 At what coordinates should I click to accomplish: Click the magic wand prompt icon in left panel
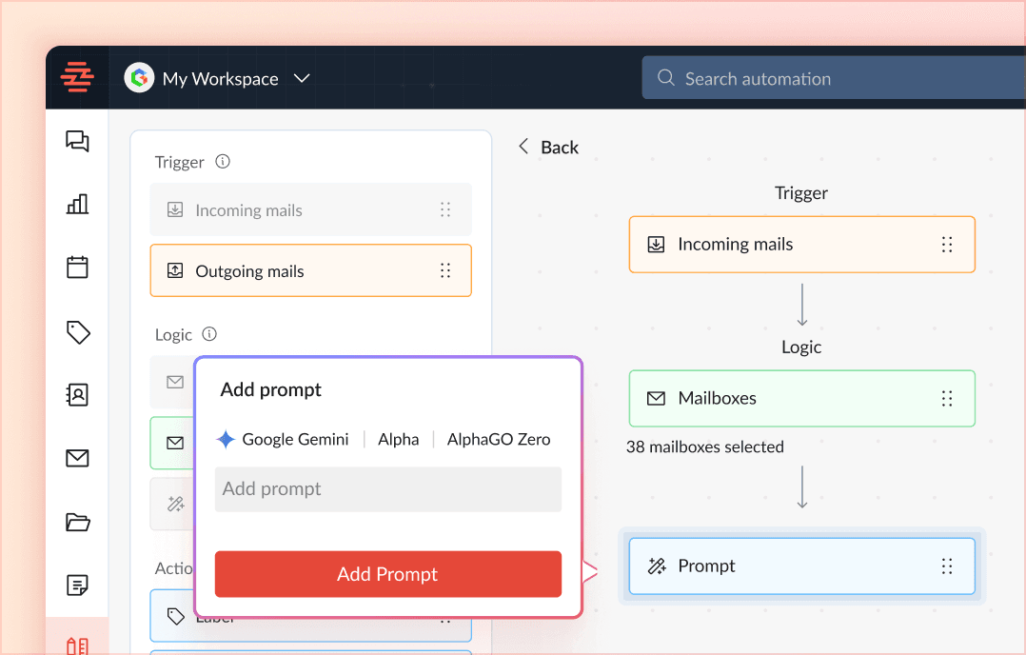(x=175, y=504)
